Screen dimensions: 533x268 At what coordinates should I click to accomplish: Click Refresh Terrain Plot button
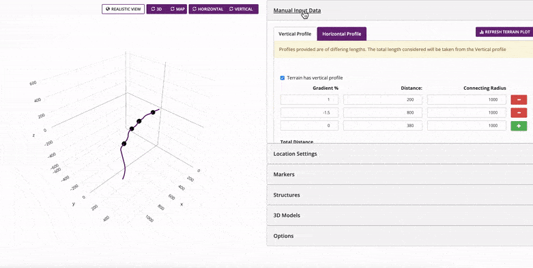[504, 32]
